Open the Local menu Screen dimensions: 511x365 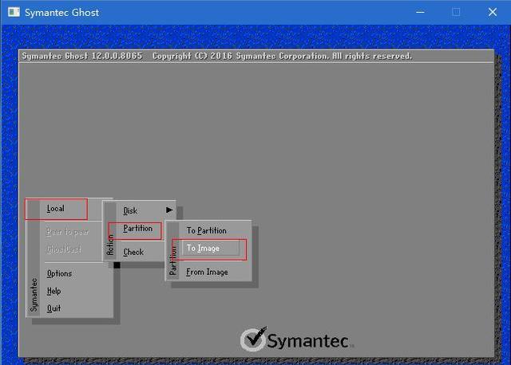(x=55, y=209)
